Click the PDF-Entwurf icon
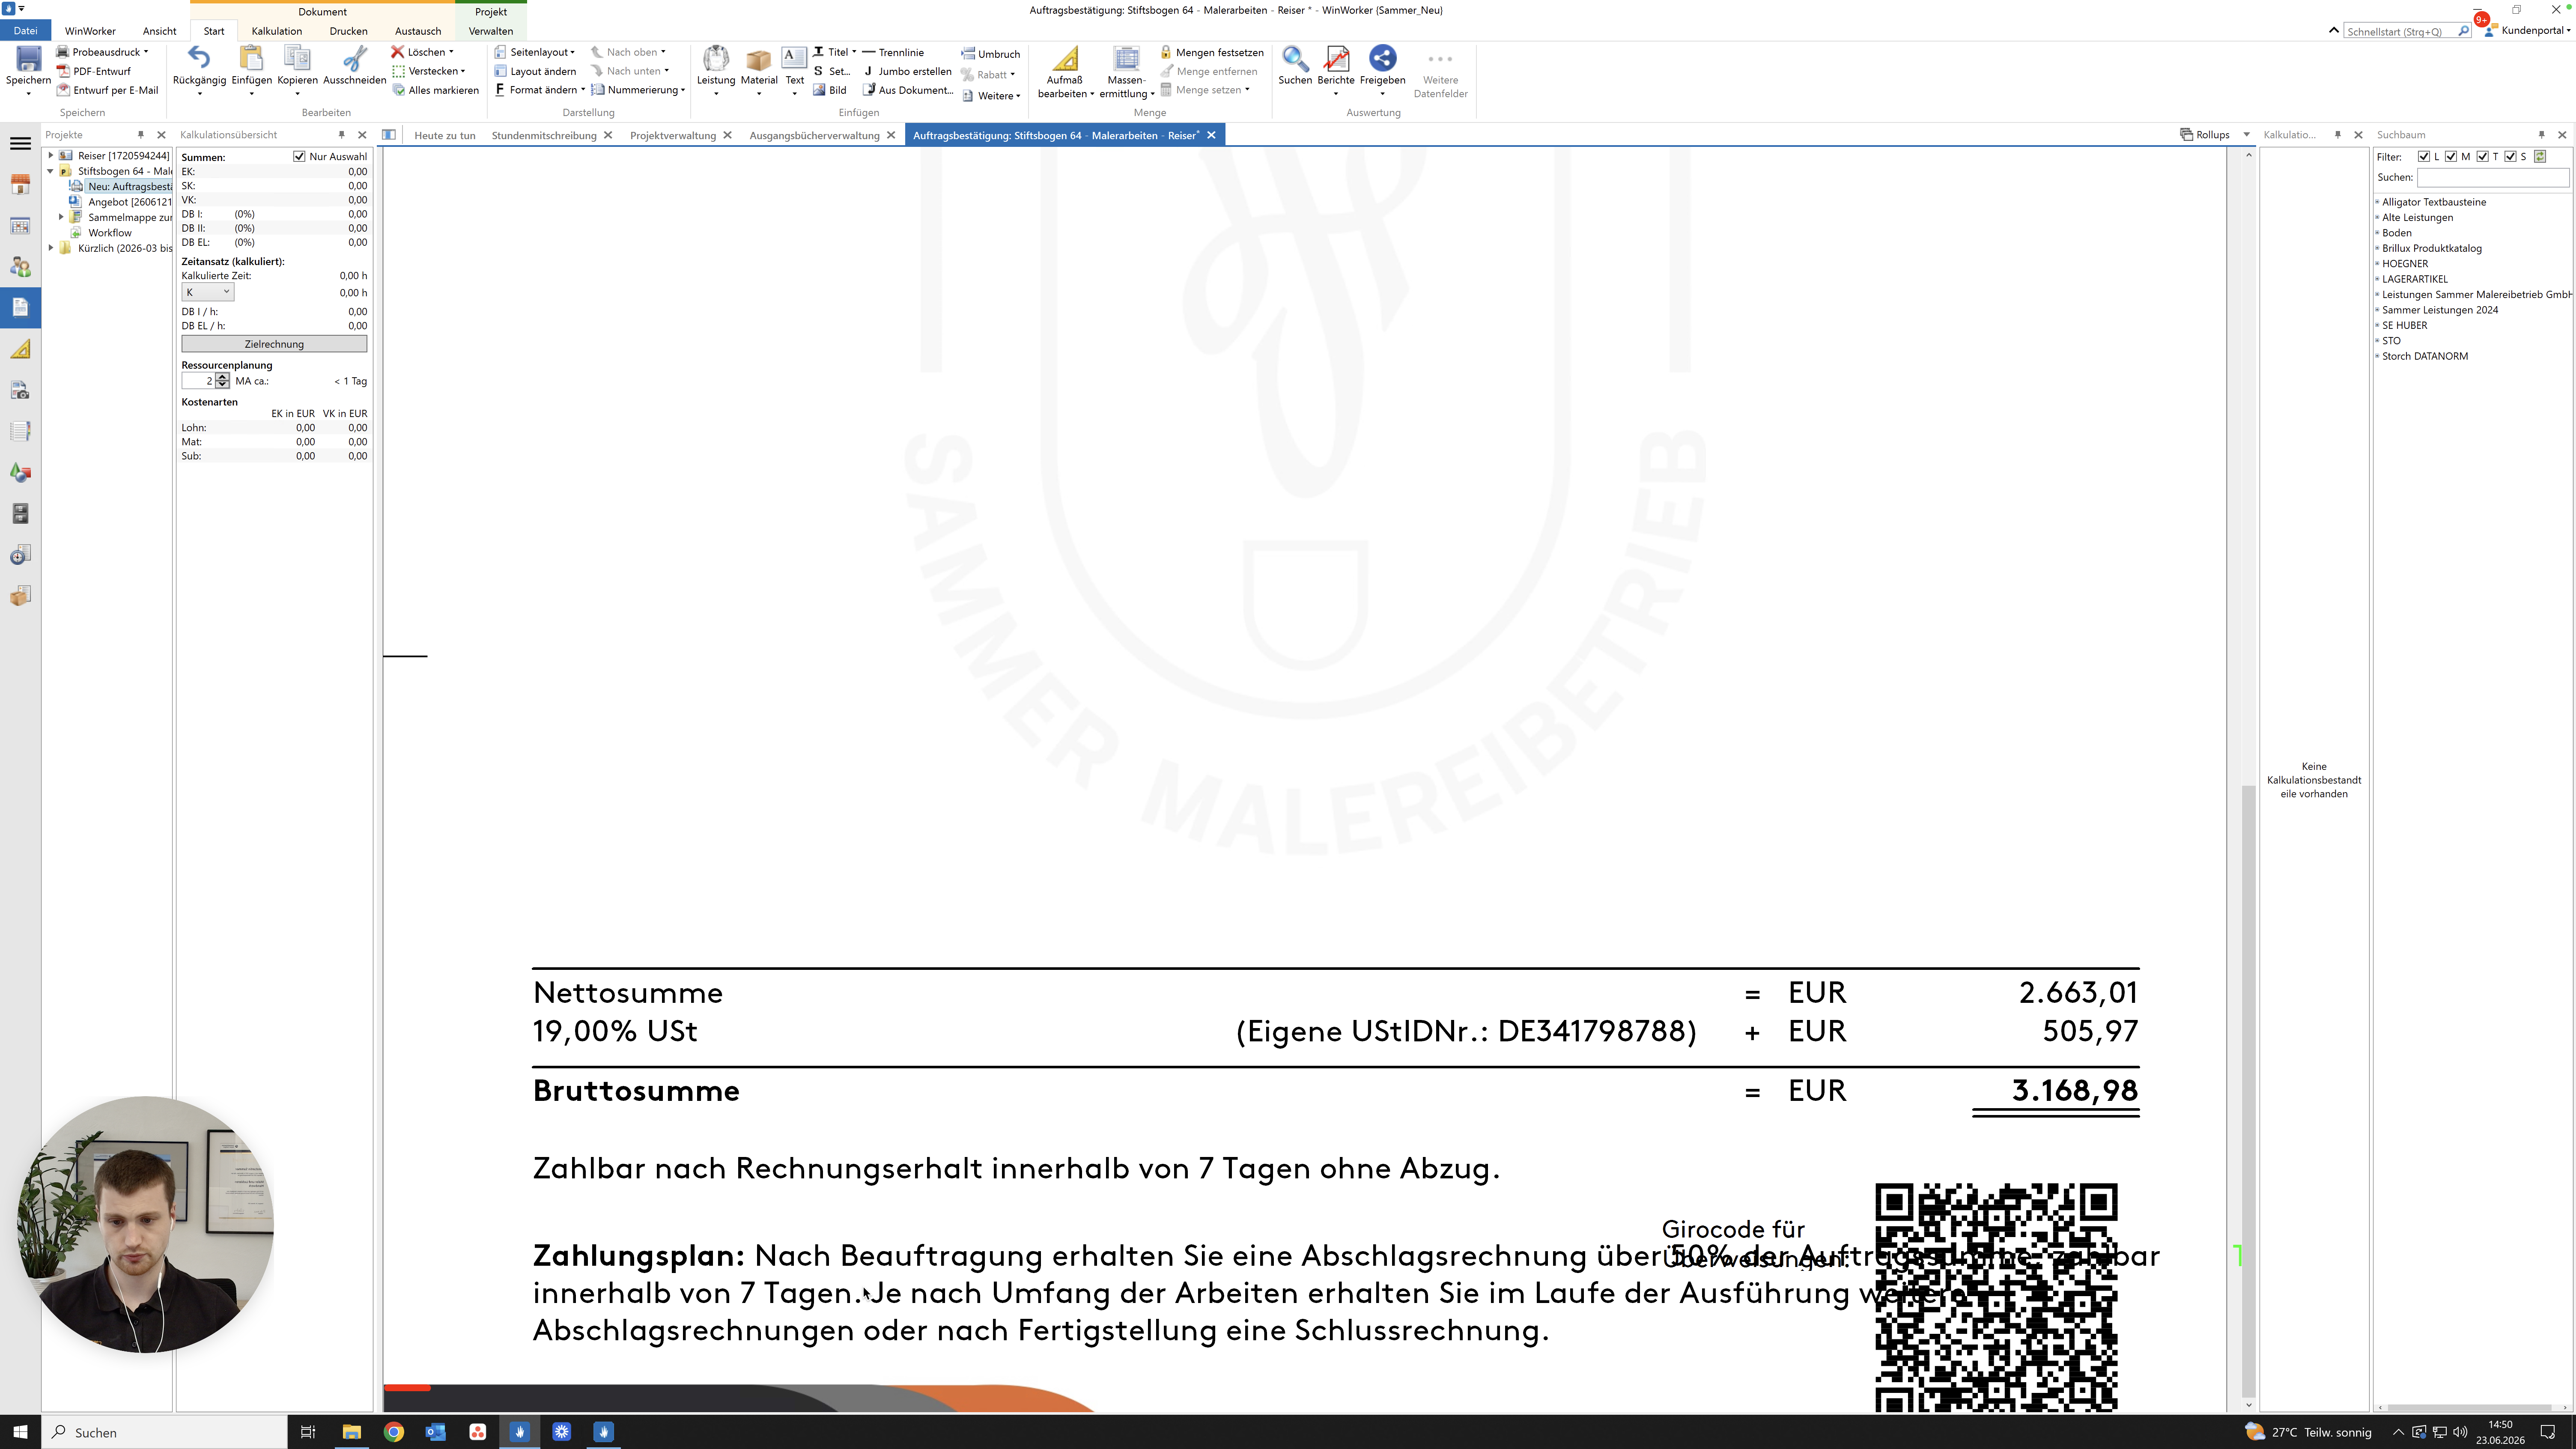This screenshot has width=2576, height=1449. 63,71
